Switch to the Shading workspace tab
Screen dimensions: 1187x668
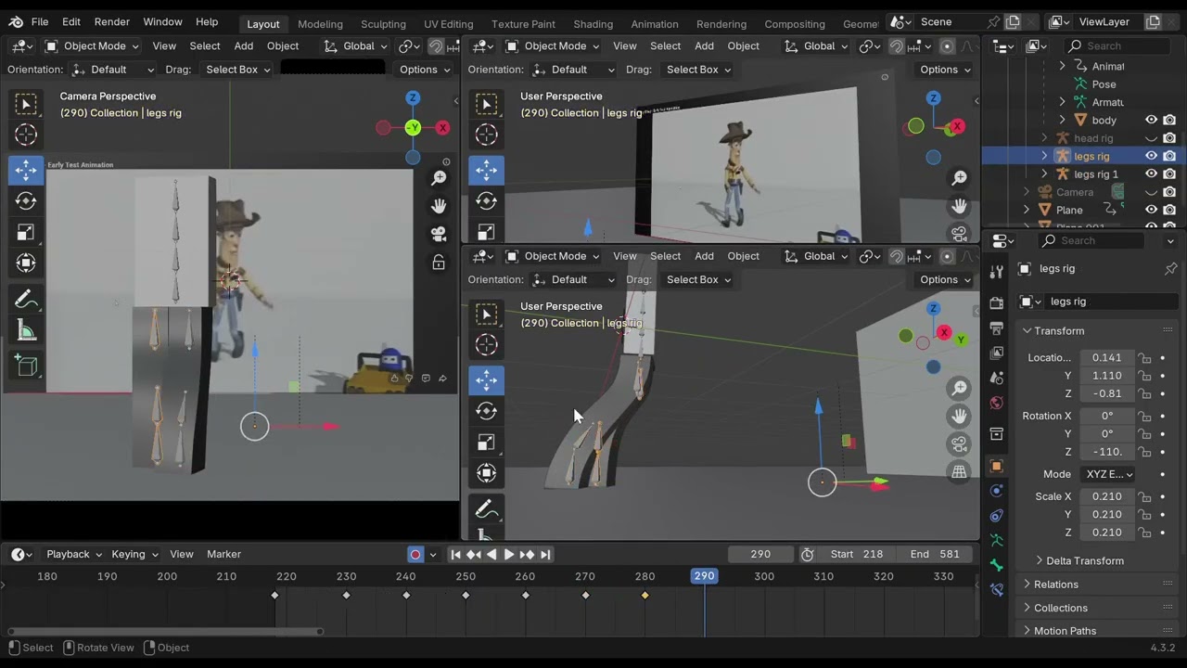coord(593,24)
